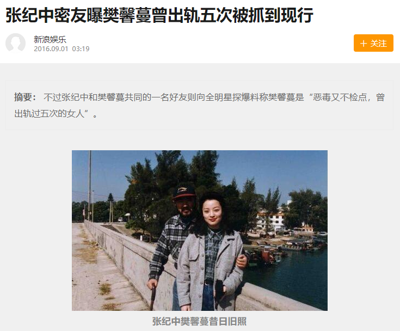The image size is (400, 331).
Task: Click the 新浪娱乐 author avatar icon
Action: click(16, 43)
